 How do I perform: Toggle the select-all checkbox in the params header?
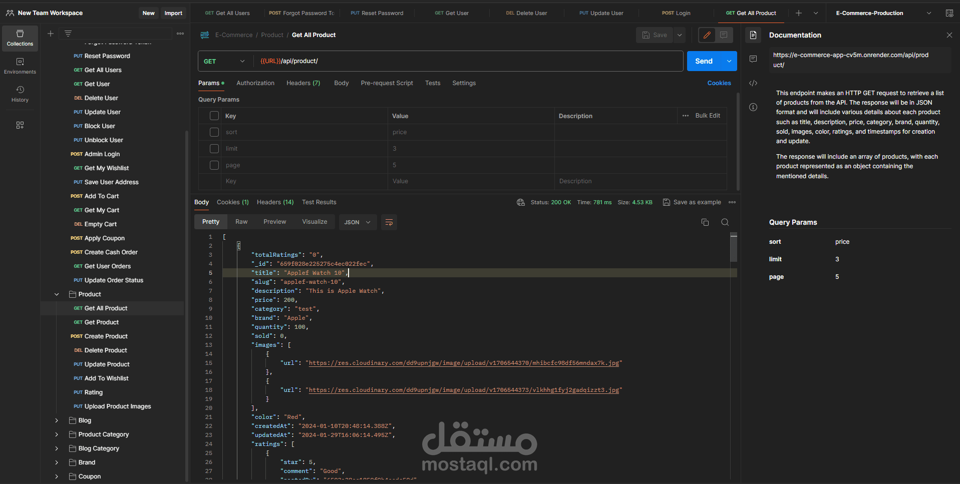point(214,116)
